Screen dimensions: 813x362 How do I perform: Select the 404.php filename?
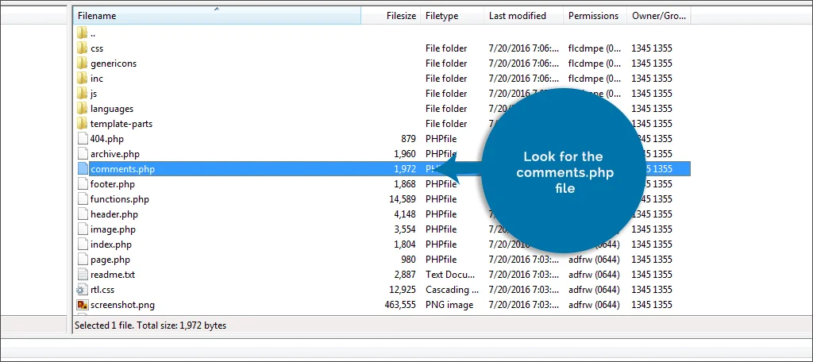[107, 138]
